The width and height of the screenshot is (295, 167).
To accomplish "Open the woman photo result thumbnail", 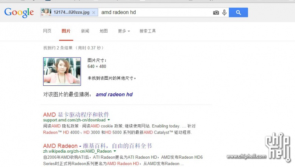I will click(62, 71).
